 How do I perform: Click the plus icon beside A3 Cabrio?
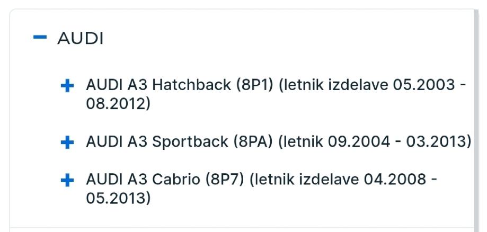pyautogui.click(x=67, y=181)
